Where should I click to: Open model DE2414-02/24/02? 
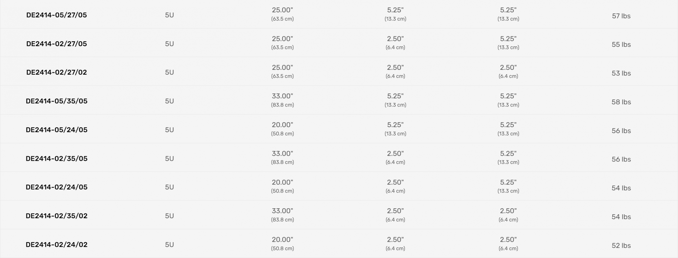point(56,245)
